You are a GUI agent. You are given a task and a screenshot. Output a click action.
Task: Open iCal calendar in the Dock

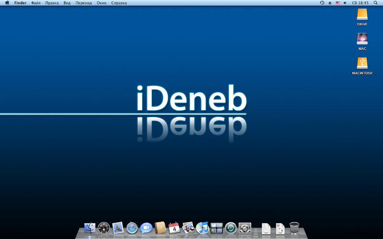pos(174,228)
